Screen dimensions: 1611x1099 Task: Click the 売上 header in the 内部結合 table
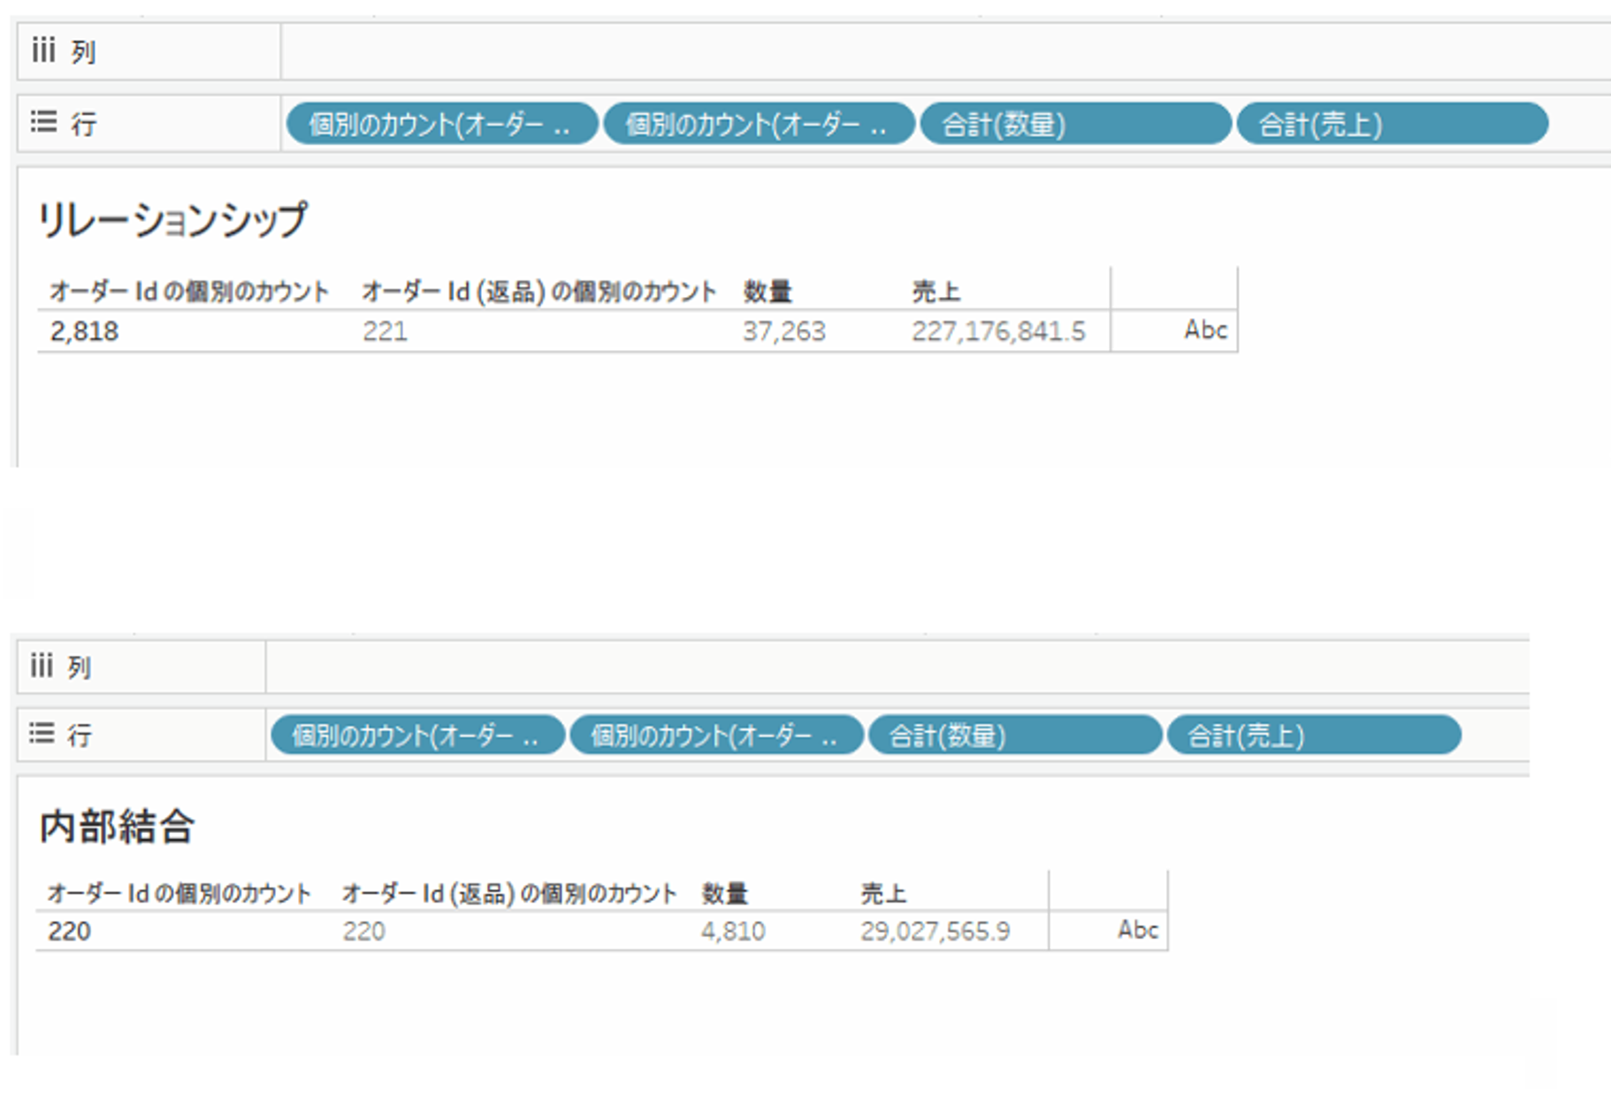point(883,894)
